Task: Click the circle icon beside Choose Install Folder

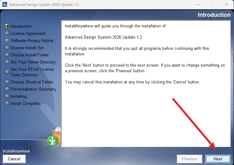Action: tap(7, 54)
